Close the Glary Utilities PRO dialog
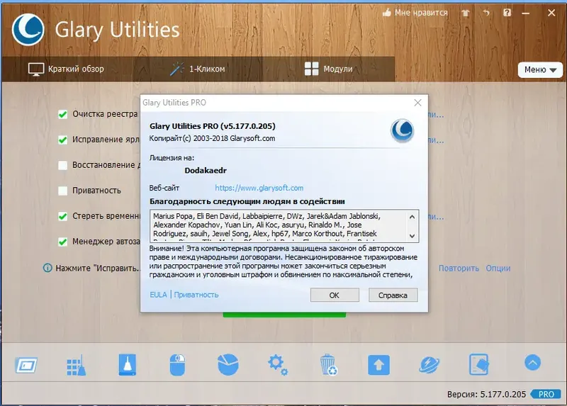Screen dimensions: 567x406 [417, 103]
